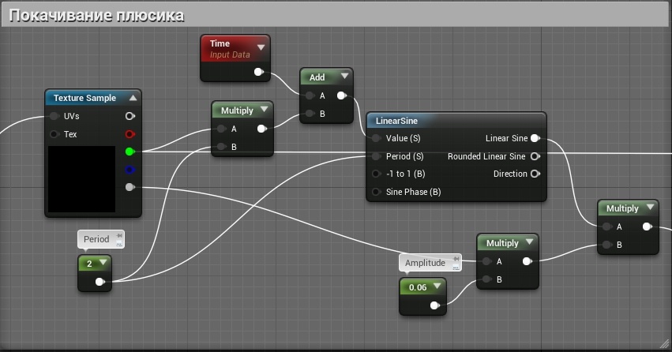Click the UVs input pin on Texture Sample
Screen dimensions: 672x352
tap(54, 116)
